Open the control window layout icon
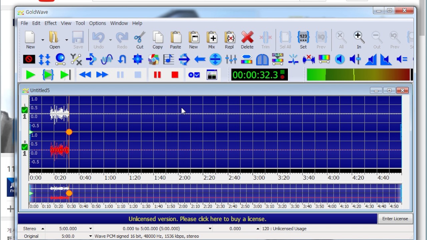Screen dimensions: 427x240 (x=212, y=75)
